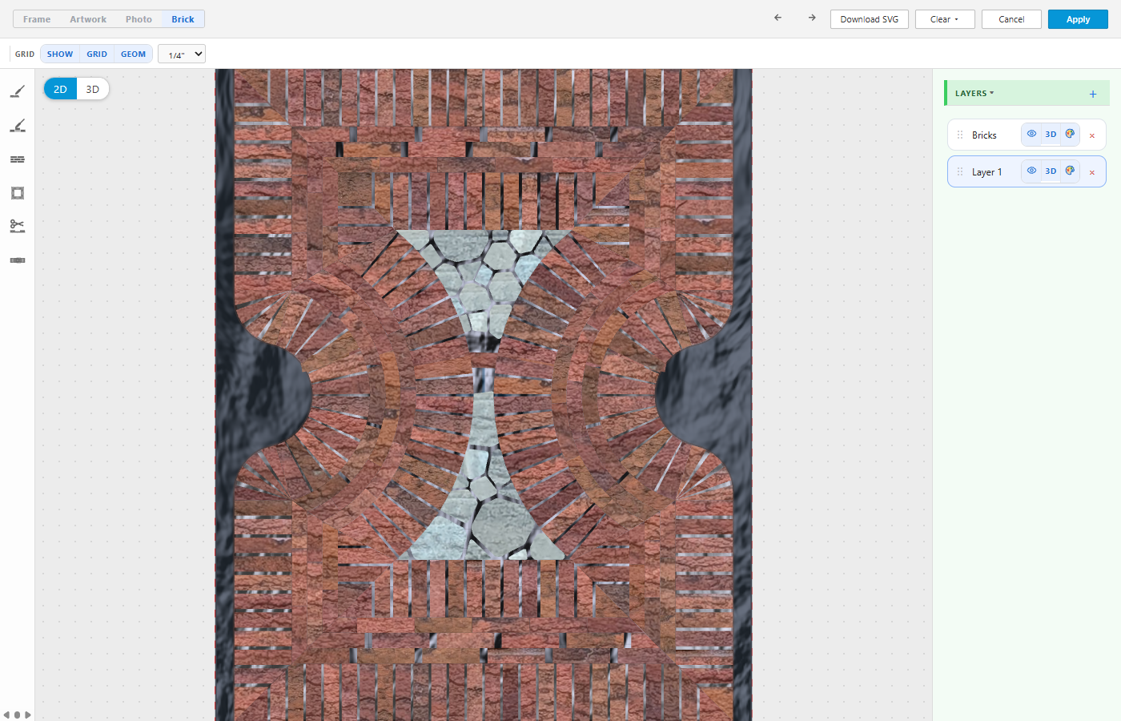Viewport: 1121px width, 721px height.
Task: Switch to the Artwork tab
Action: point(88,19)
